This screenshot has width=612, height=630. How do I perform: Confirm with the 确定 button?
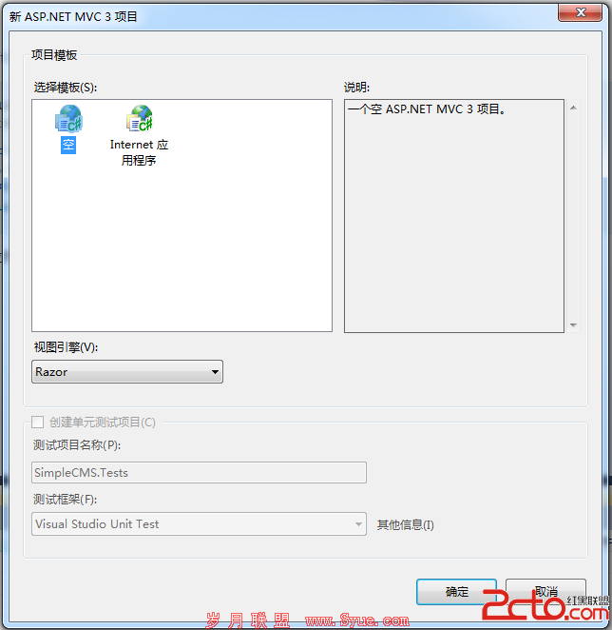click(457, 592)
